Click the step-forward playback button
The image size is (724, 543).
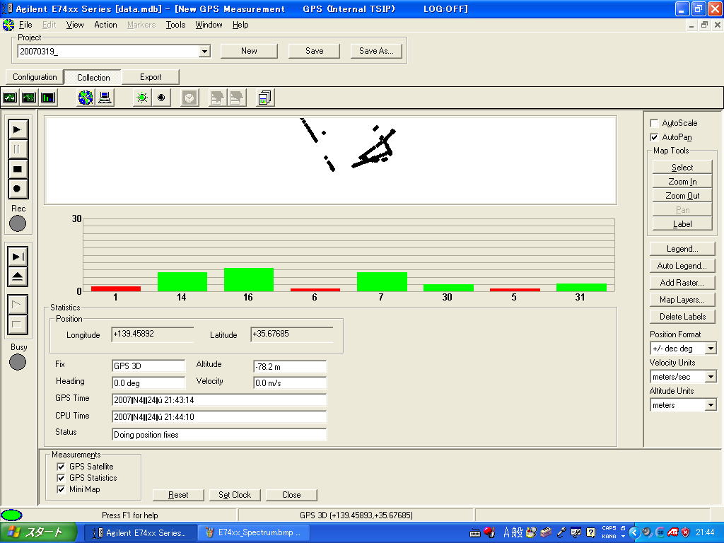click(x=18, y=256)
